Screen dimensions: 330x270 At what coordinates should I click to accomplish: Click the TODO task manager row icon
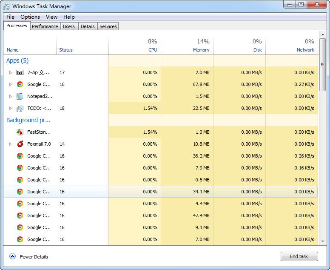[x=20, y=108]
